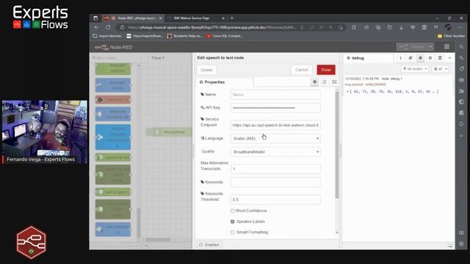
Task: Click into the API Key field
Action: 275,108
